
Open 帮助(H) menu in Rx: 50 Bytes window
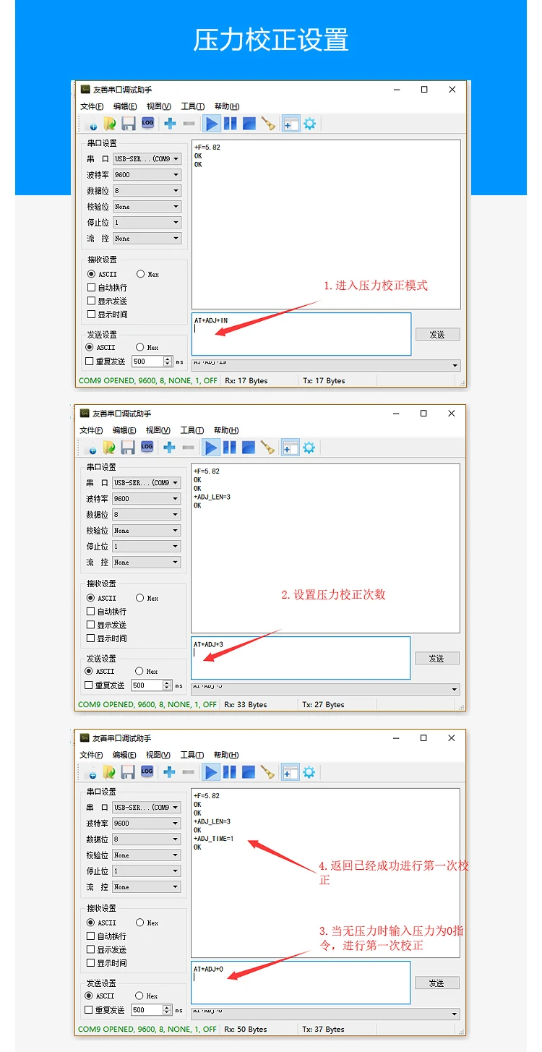(226, 755)
